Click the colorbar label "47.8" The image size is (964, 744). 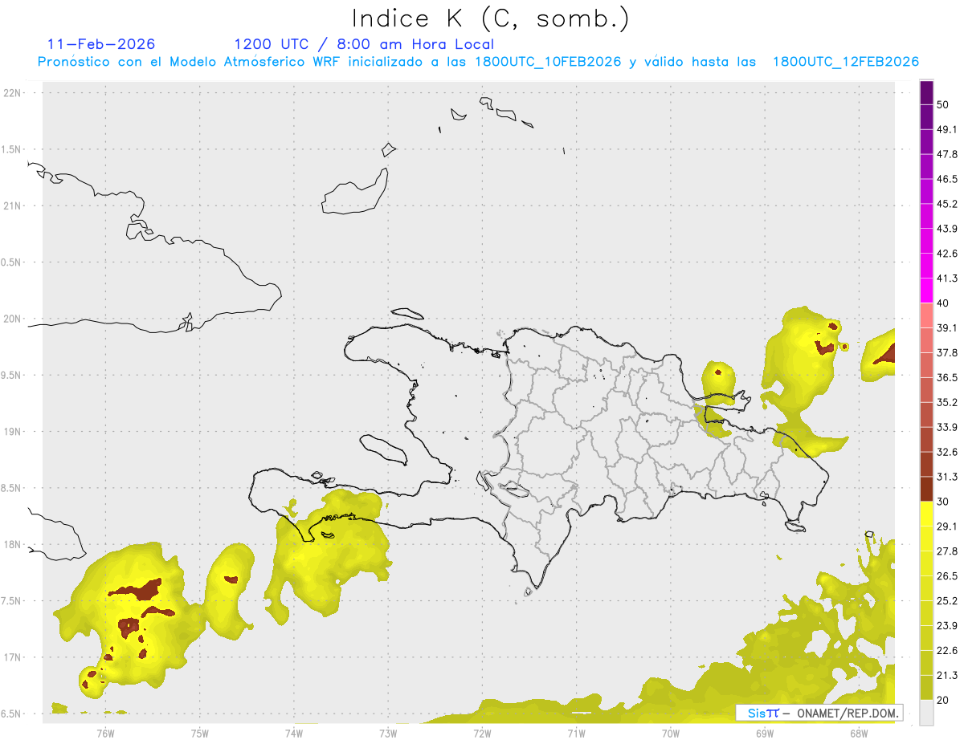(946, 154)
